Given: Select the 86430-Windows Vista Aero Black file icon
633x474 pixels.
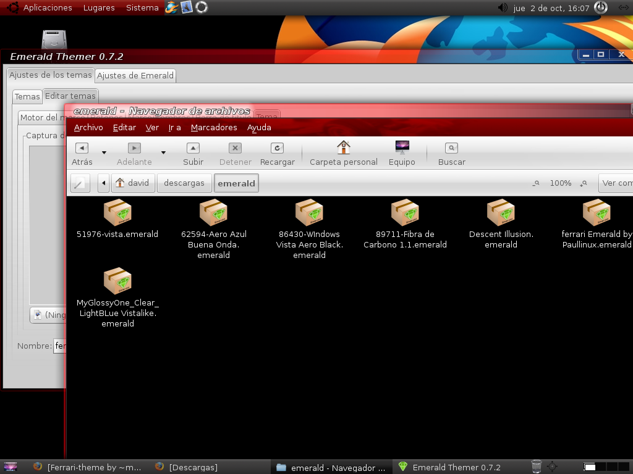Looking at the screenshot, I should tap(309, 212).
